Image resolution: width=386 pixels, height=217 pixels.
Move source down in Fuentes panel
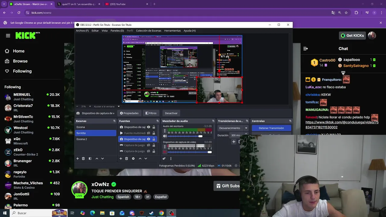tap(146, 159)
